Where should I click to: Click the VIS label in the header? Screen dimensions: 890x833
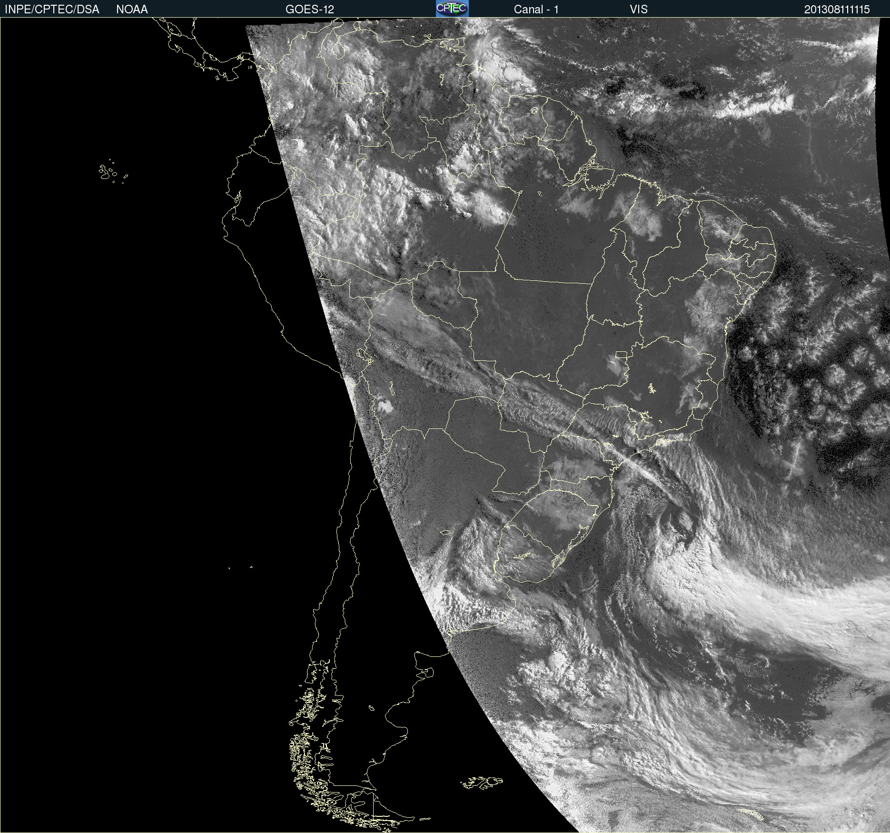[x=639, y=10]
